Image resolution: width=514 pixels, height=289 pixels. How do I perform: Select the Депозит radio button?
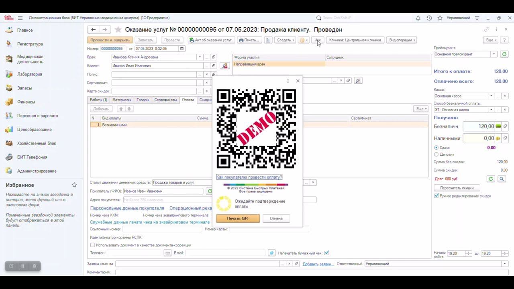[x=436, y=155]
